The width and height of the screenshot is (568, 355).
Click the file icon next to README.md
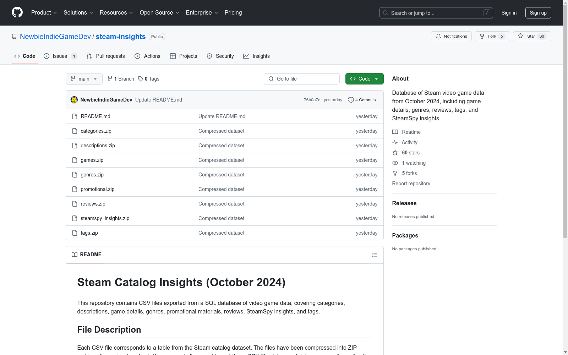click(75, 116)
